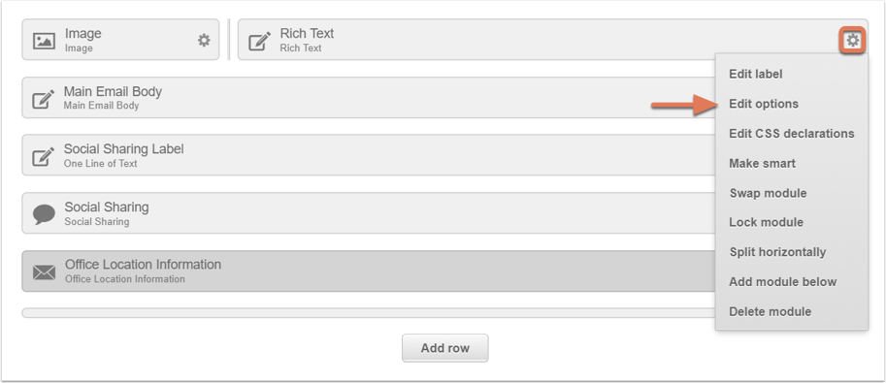Select the Office Location Information module
The width and height of the screenshot is (886, 383).
coord(369,271)
